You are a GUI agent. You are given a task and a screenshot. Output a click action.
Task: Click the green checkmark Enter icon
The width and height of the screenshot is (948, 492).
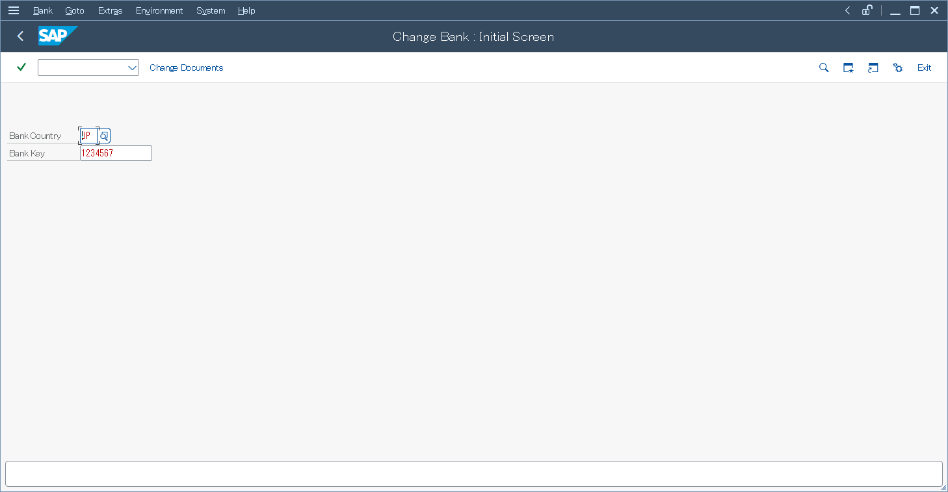[x=21, y=67]
